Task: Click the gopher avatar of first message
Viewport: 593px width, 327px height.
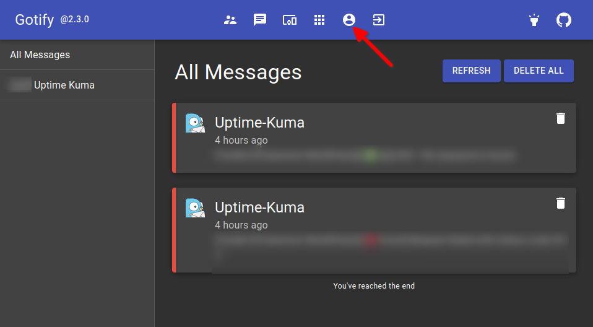Action: [195, 123]
